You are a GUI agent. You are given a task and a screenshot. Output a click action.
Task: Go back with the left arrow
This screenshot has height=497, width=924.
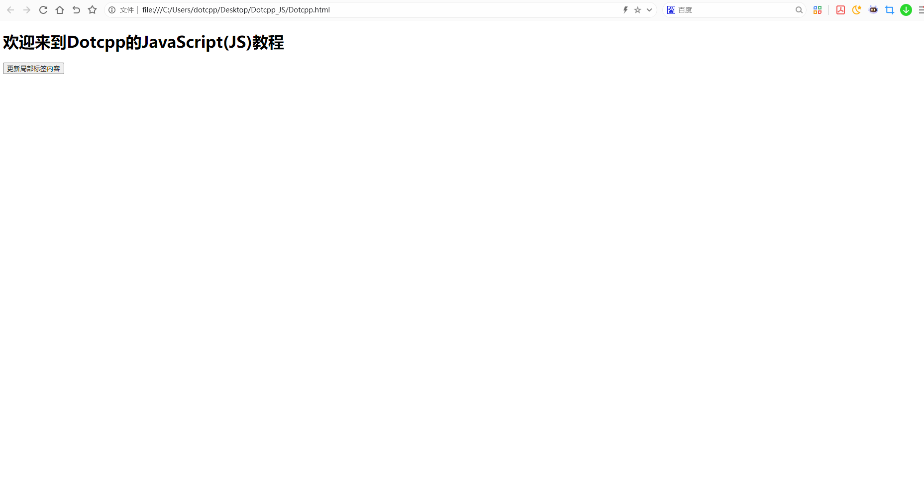click(10, 9)
